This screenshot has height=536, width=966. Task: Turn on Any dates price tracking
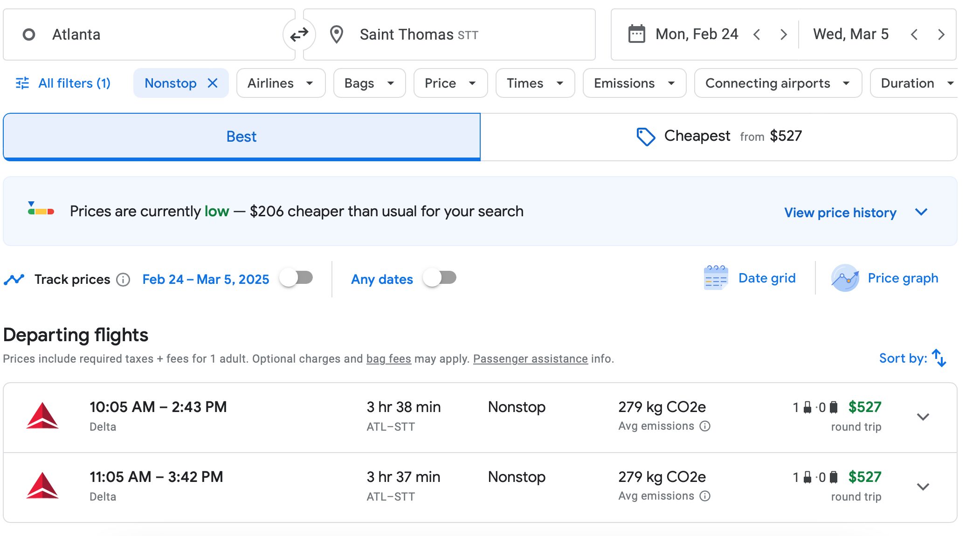(x=440, y=278)
